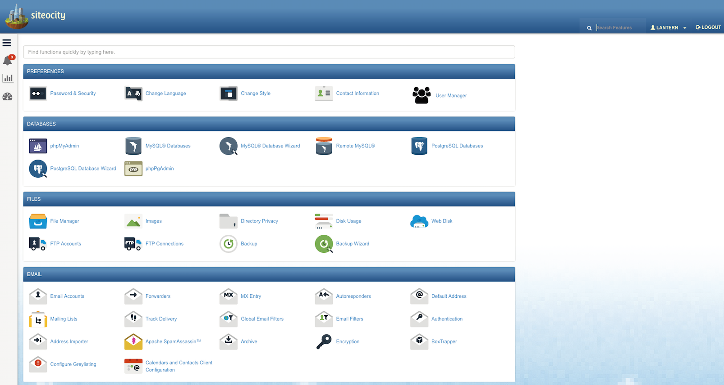This screenshot has height=385, width=724.
Task: Open the User Manager icon
Action: pyautogui.click(x=422, y=95)
